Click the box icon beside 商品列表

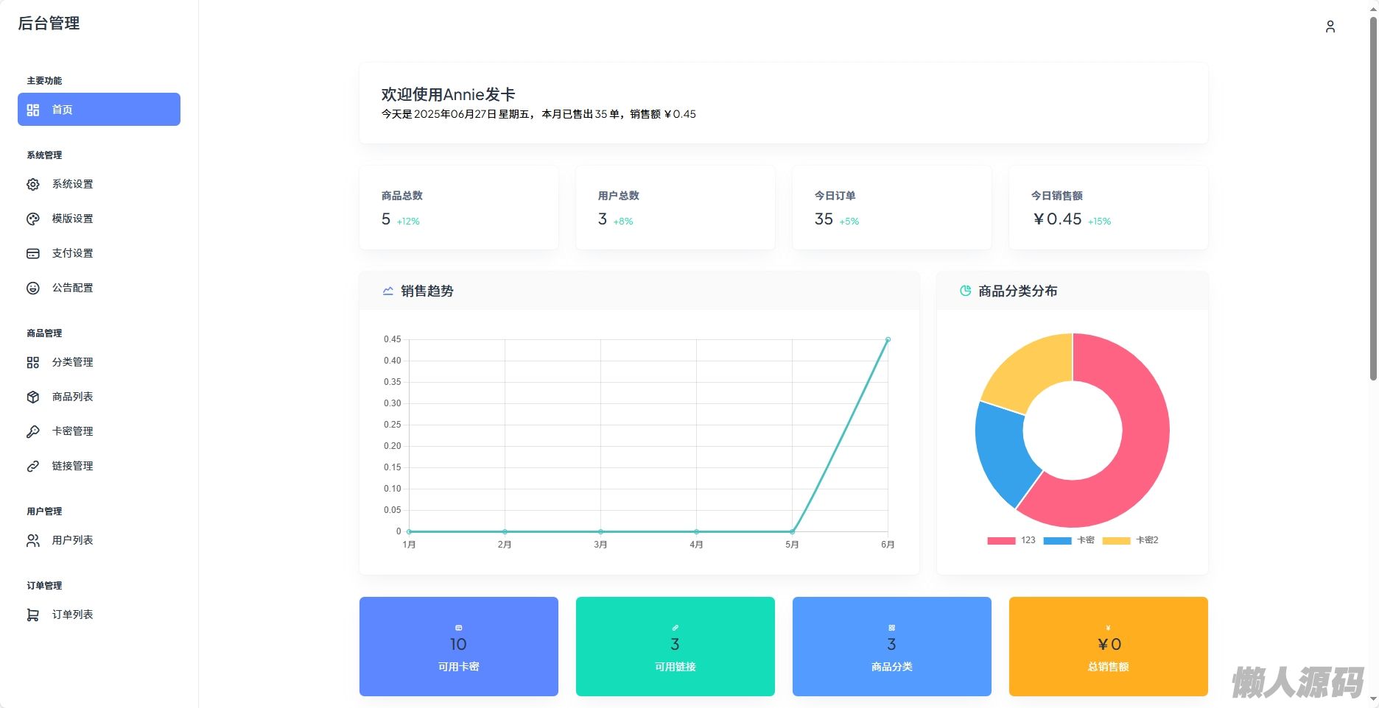pyautogui.click(x=33, y=397)
